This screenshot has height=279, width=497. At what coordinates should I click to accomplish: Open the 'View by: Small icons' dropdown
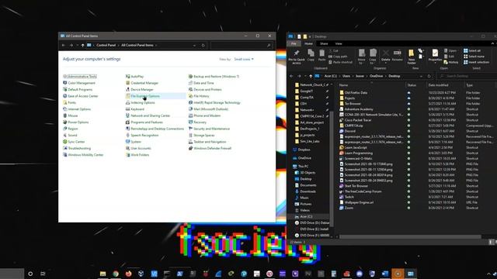pyautogui.click(x=244, y=59)
